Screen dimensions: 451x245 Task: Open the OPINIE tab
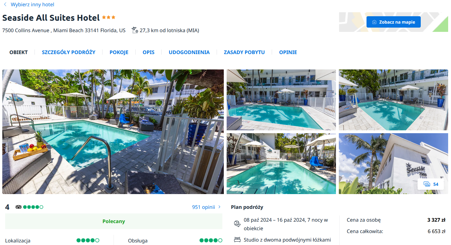pos(288,52)
